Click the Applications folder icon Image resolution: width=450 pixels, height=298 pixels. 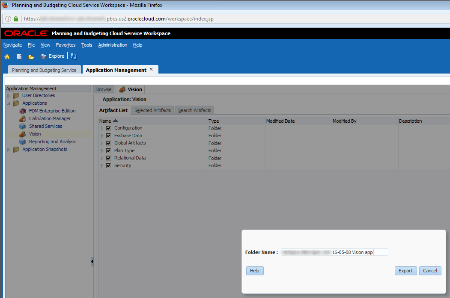(x=16, y=103)
